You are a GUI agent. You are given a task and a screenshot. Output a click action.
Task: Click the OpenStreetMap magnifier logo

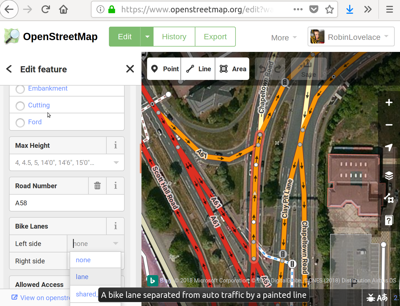(12, 36)
